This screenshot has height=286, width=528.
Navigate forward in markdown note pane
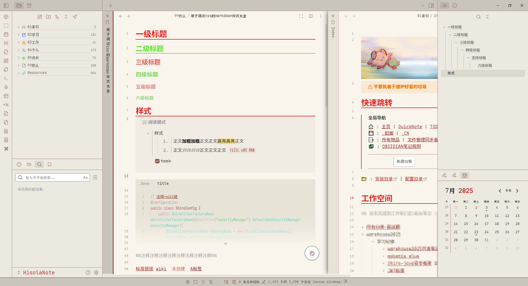coord(128,16)
